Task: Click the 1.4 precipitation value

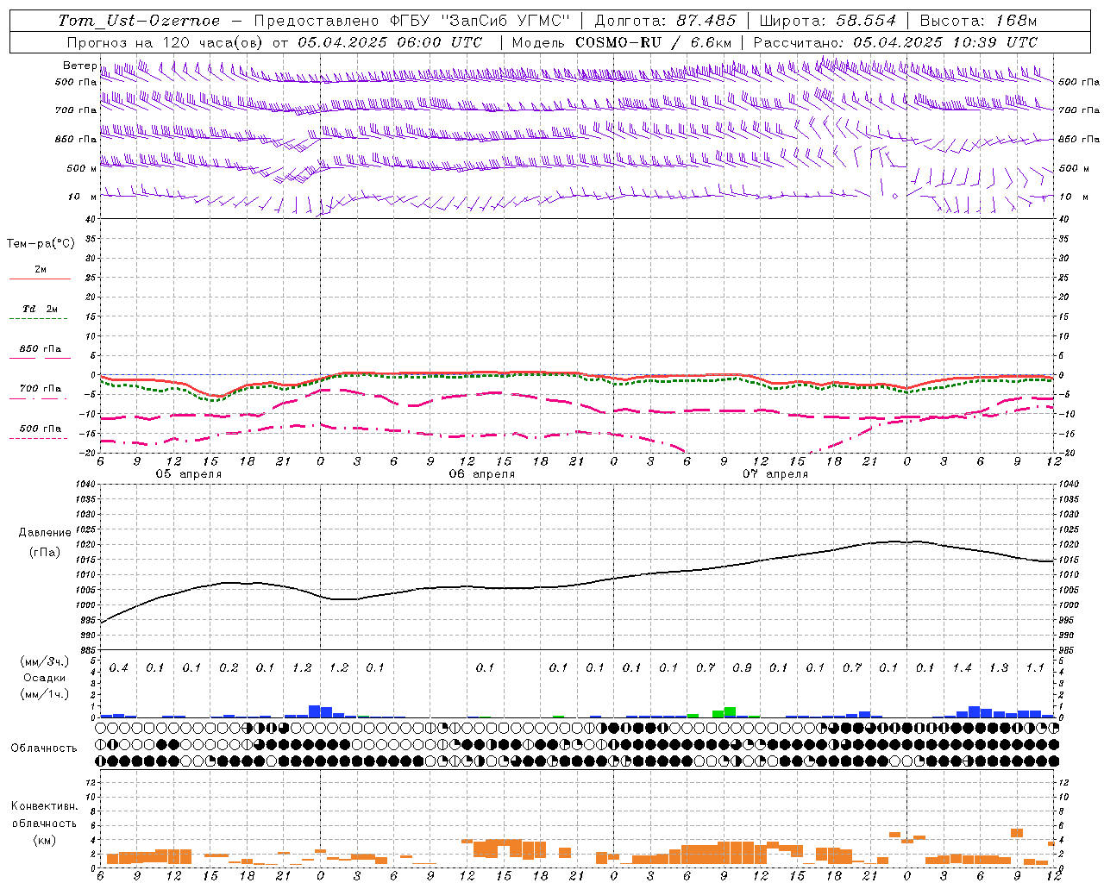Action: (x=962, y=668)
